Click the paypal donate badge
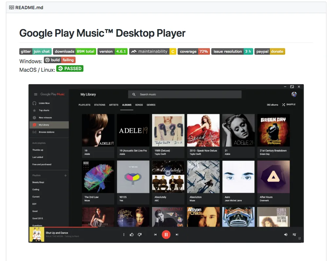 pyautogui.click(x=270, y=51)
